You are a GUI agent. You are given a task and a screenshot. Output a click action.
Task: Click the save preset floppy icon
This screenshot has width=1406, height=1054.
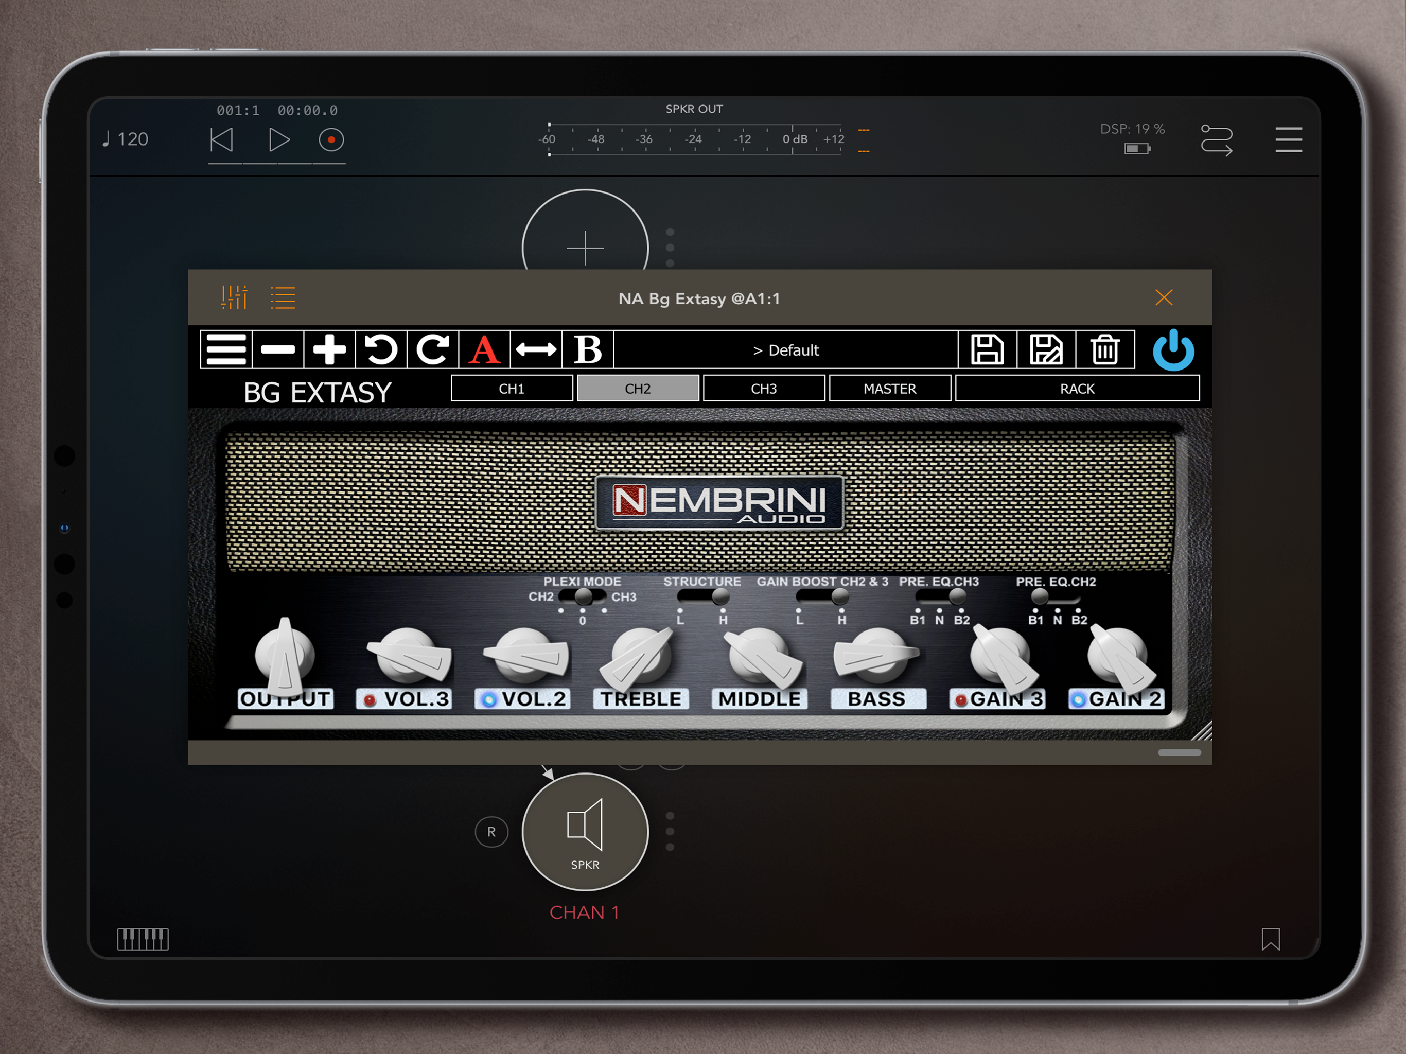(987, 349)
